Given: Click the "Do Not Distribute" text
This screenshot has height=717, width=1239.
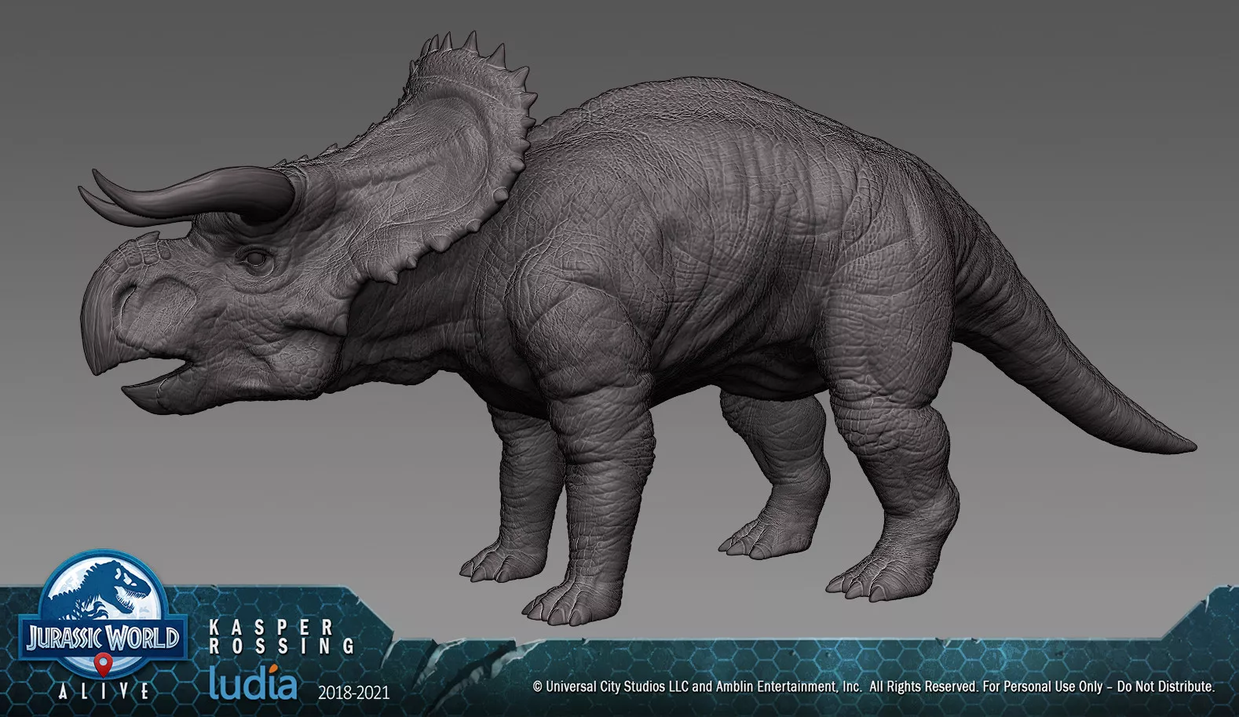Looking at the screenshot, I should (1165, 686).
